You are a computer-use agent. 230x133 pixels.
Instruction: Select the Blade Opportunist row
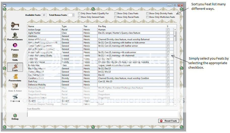coord(100,68)
